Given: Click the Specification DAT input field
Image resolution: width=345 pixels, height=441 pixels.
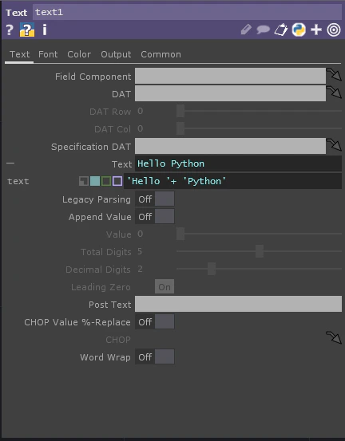Looking at the screenshot, I should [x=230, y=146].
